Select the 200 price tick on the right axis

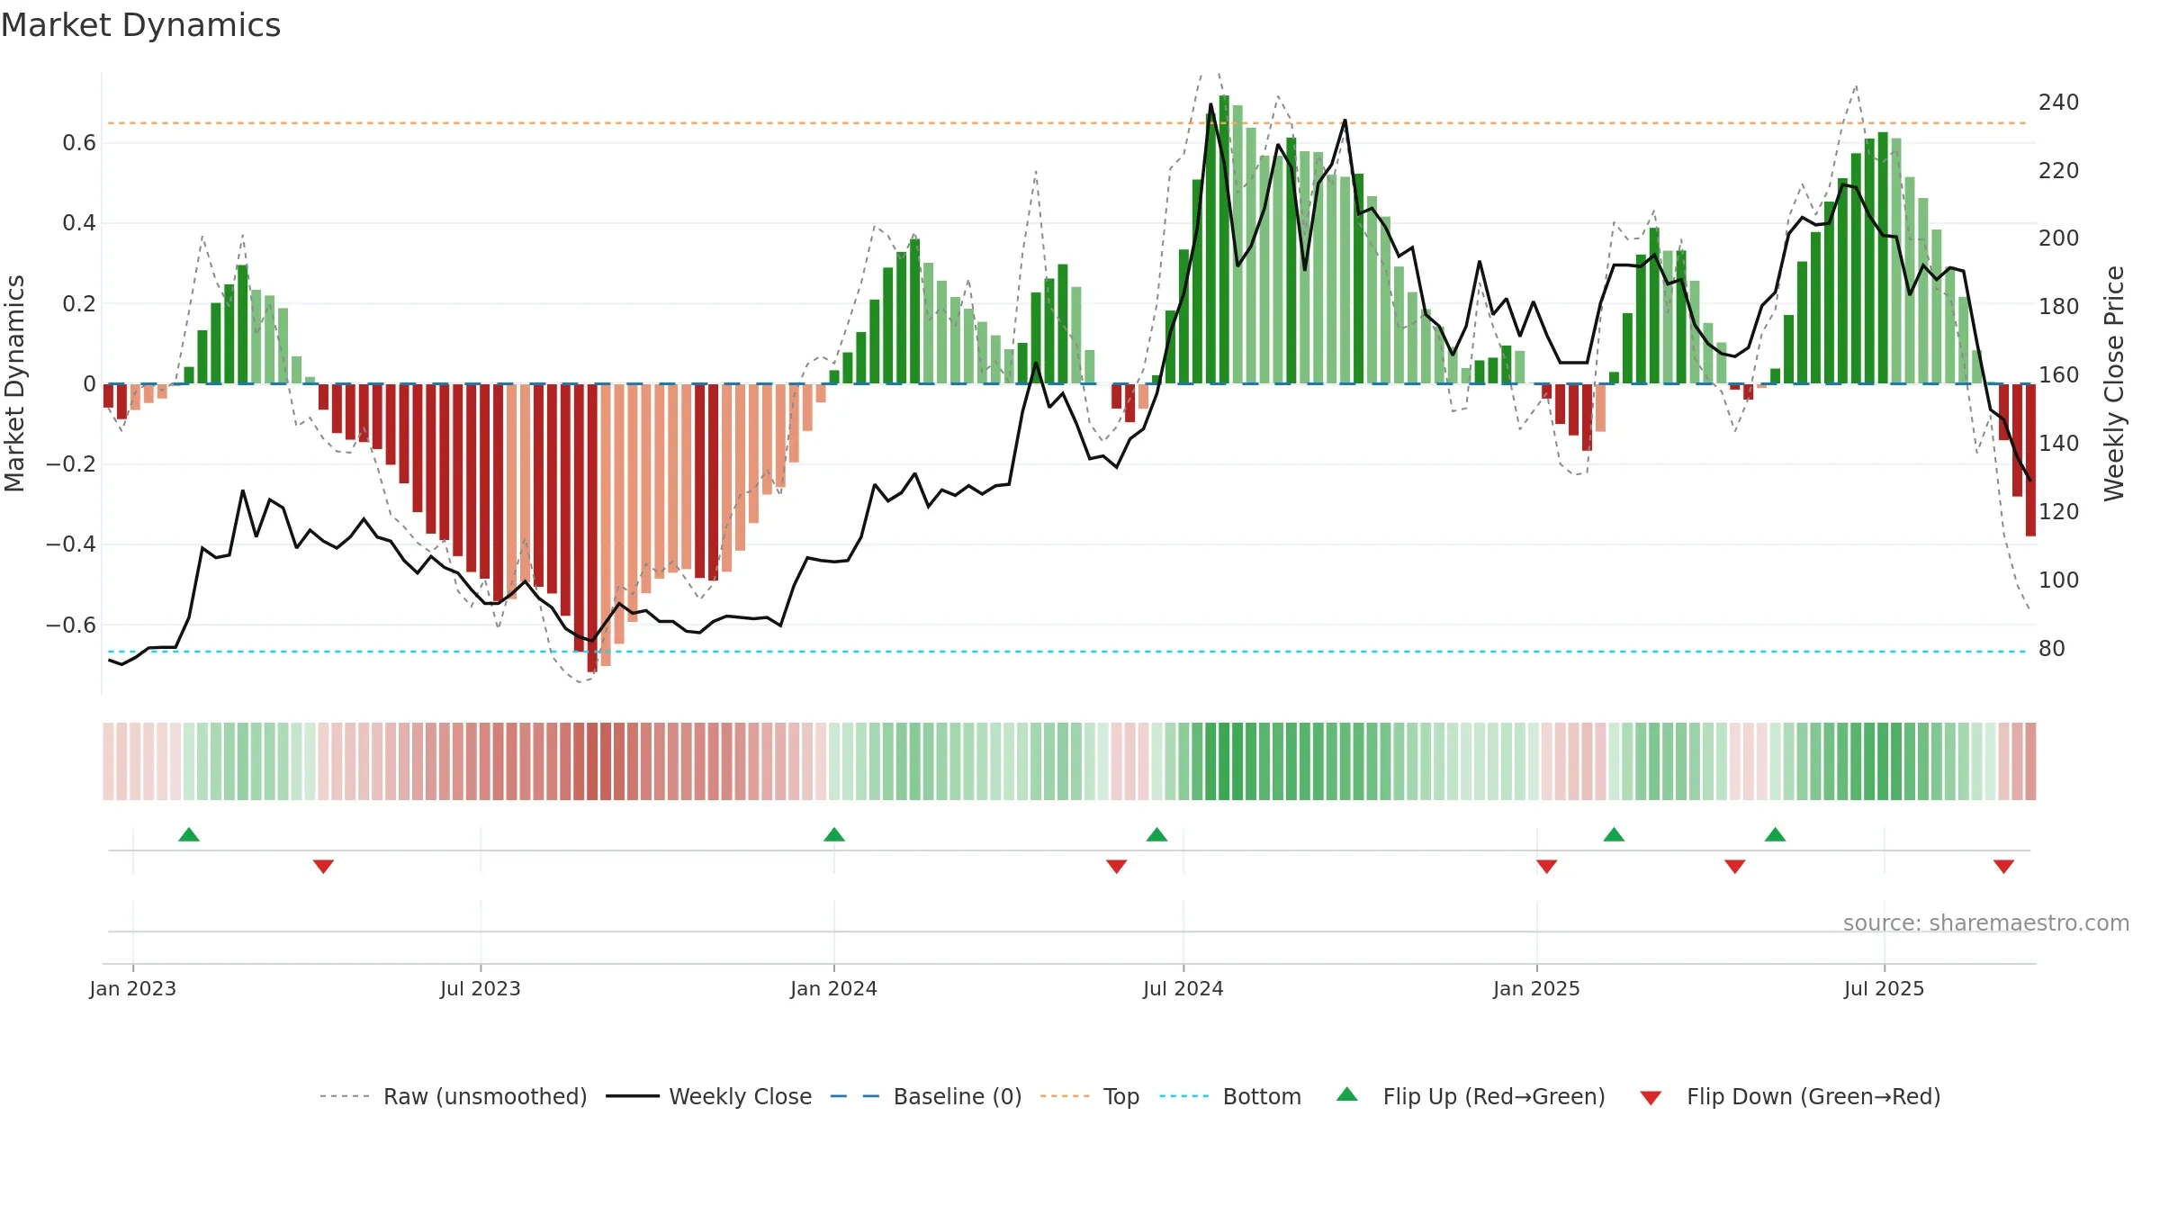pyautogui.click(x=2059, y=238)
